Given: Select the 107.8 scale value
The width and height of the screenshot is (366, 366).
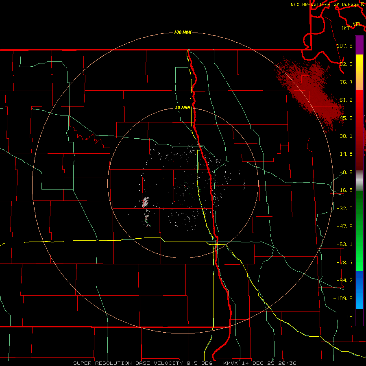Looking at the screenshot, I should point(344,46).
